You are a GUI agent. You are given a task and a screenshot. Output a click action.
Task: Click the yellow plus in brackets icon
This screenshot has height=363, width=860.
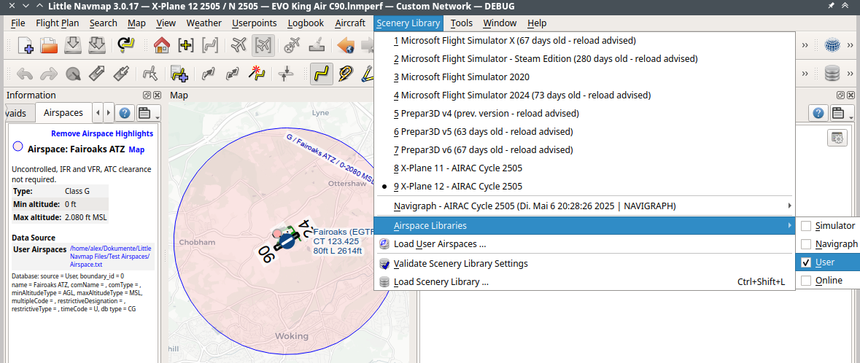pos(185,45)
